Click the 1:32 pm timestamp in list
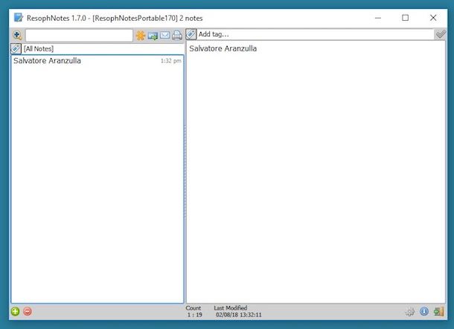 (171, 61)
